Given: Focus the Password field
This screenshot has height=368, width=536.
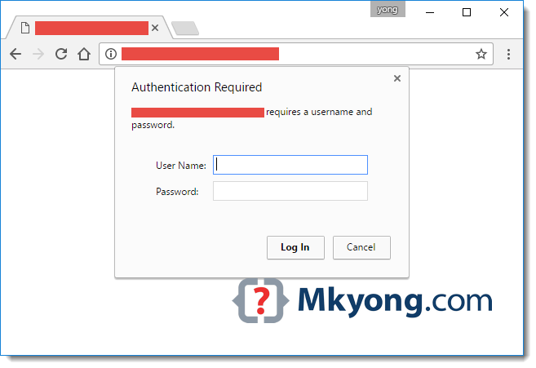Looking at the screenshot, I should (290, 191).
